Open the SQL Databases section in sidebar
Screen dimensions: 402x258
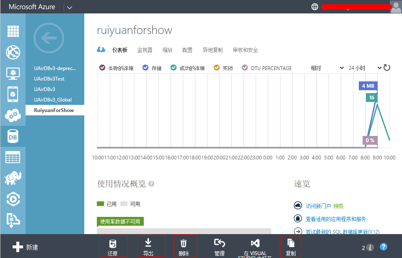click(x=14, y=136)
